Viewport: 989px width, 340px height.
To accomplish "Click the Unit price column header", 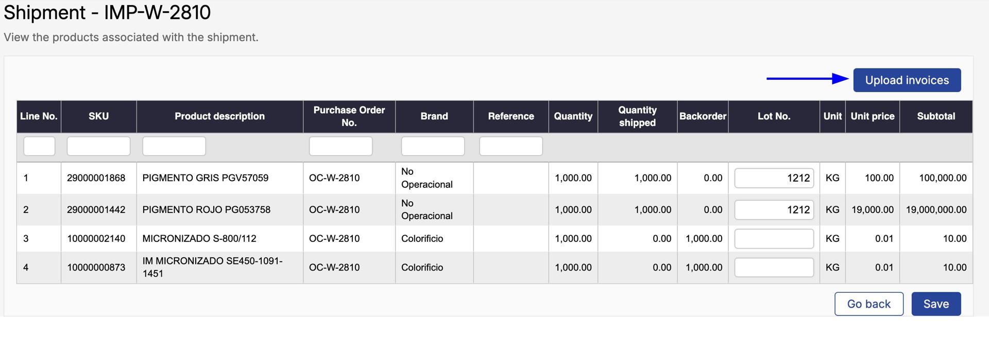I will pos(872,116).
